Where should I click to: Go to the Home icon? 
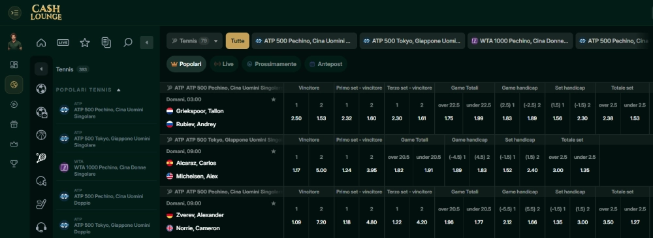[x=41, y=42]
